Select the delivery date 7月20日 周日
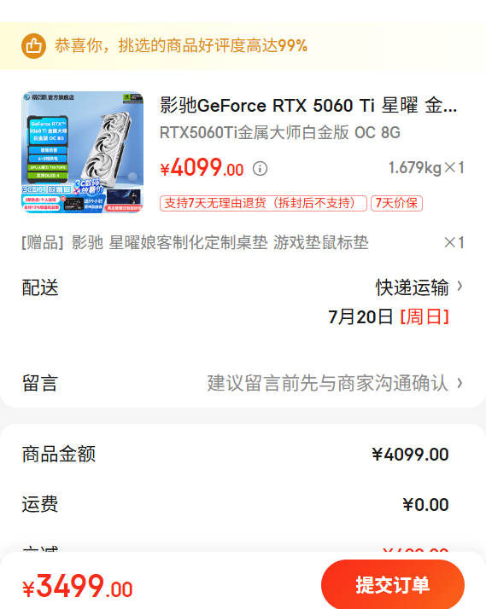Viewport: 486px width, 609px height. pyautogui.click(x=389, y=317)
